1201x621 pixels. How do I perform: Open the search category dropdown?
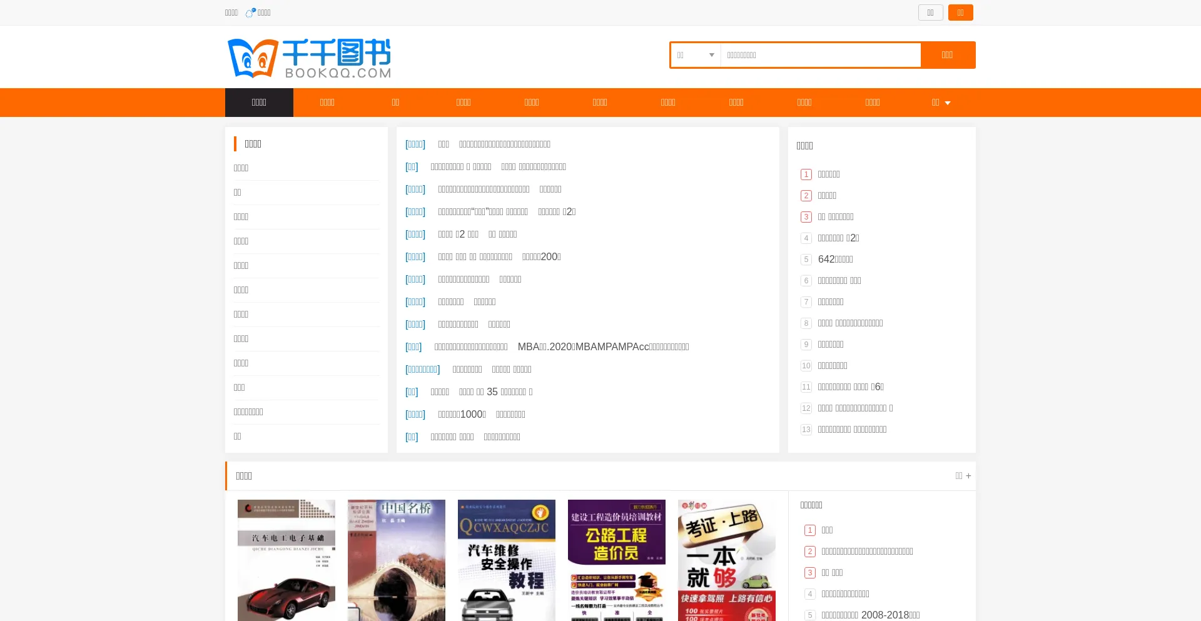coord(696,55)
